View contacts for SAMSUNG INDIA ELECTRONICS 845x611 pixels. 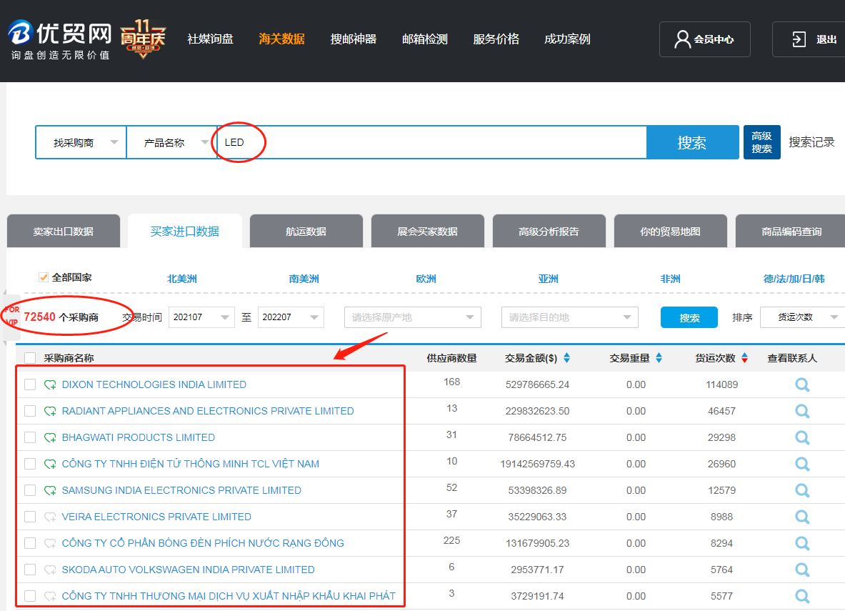(x=802, y=490)
